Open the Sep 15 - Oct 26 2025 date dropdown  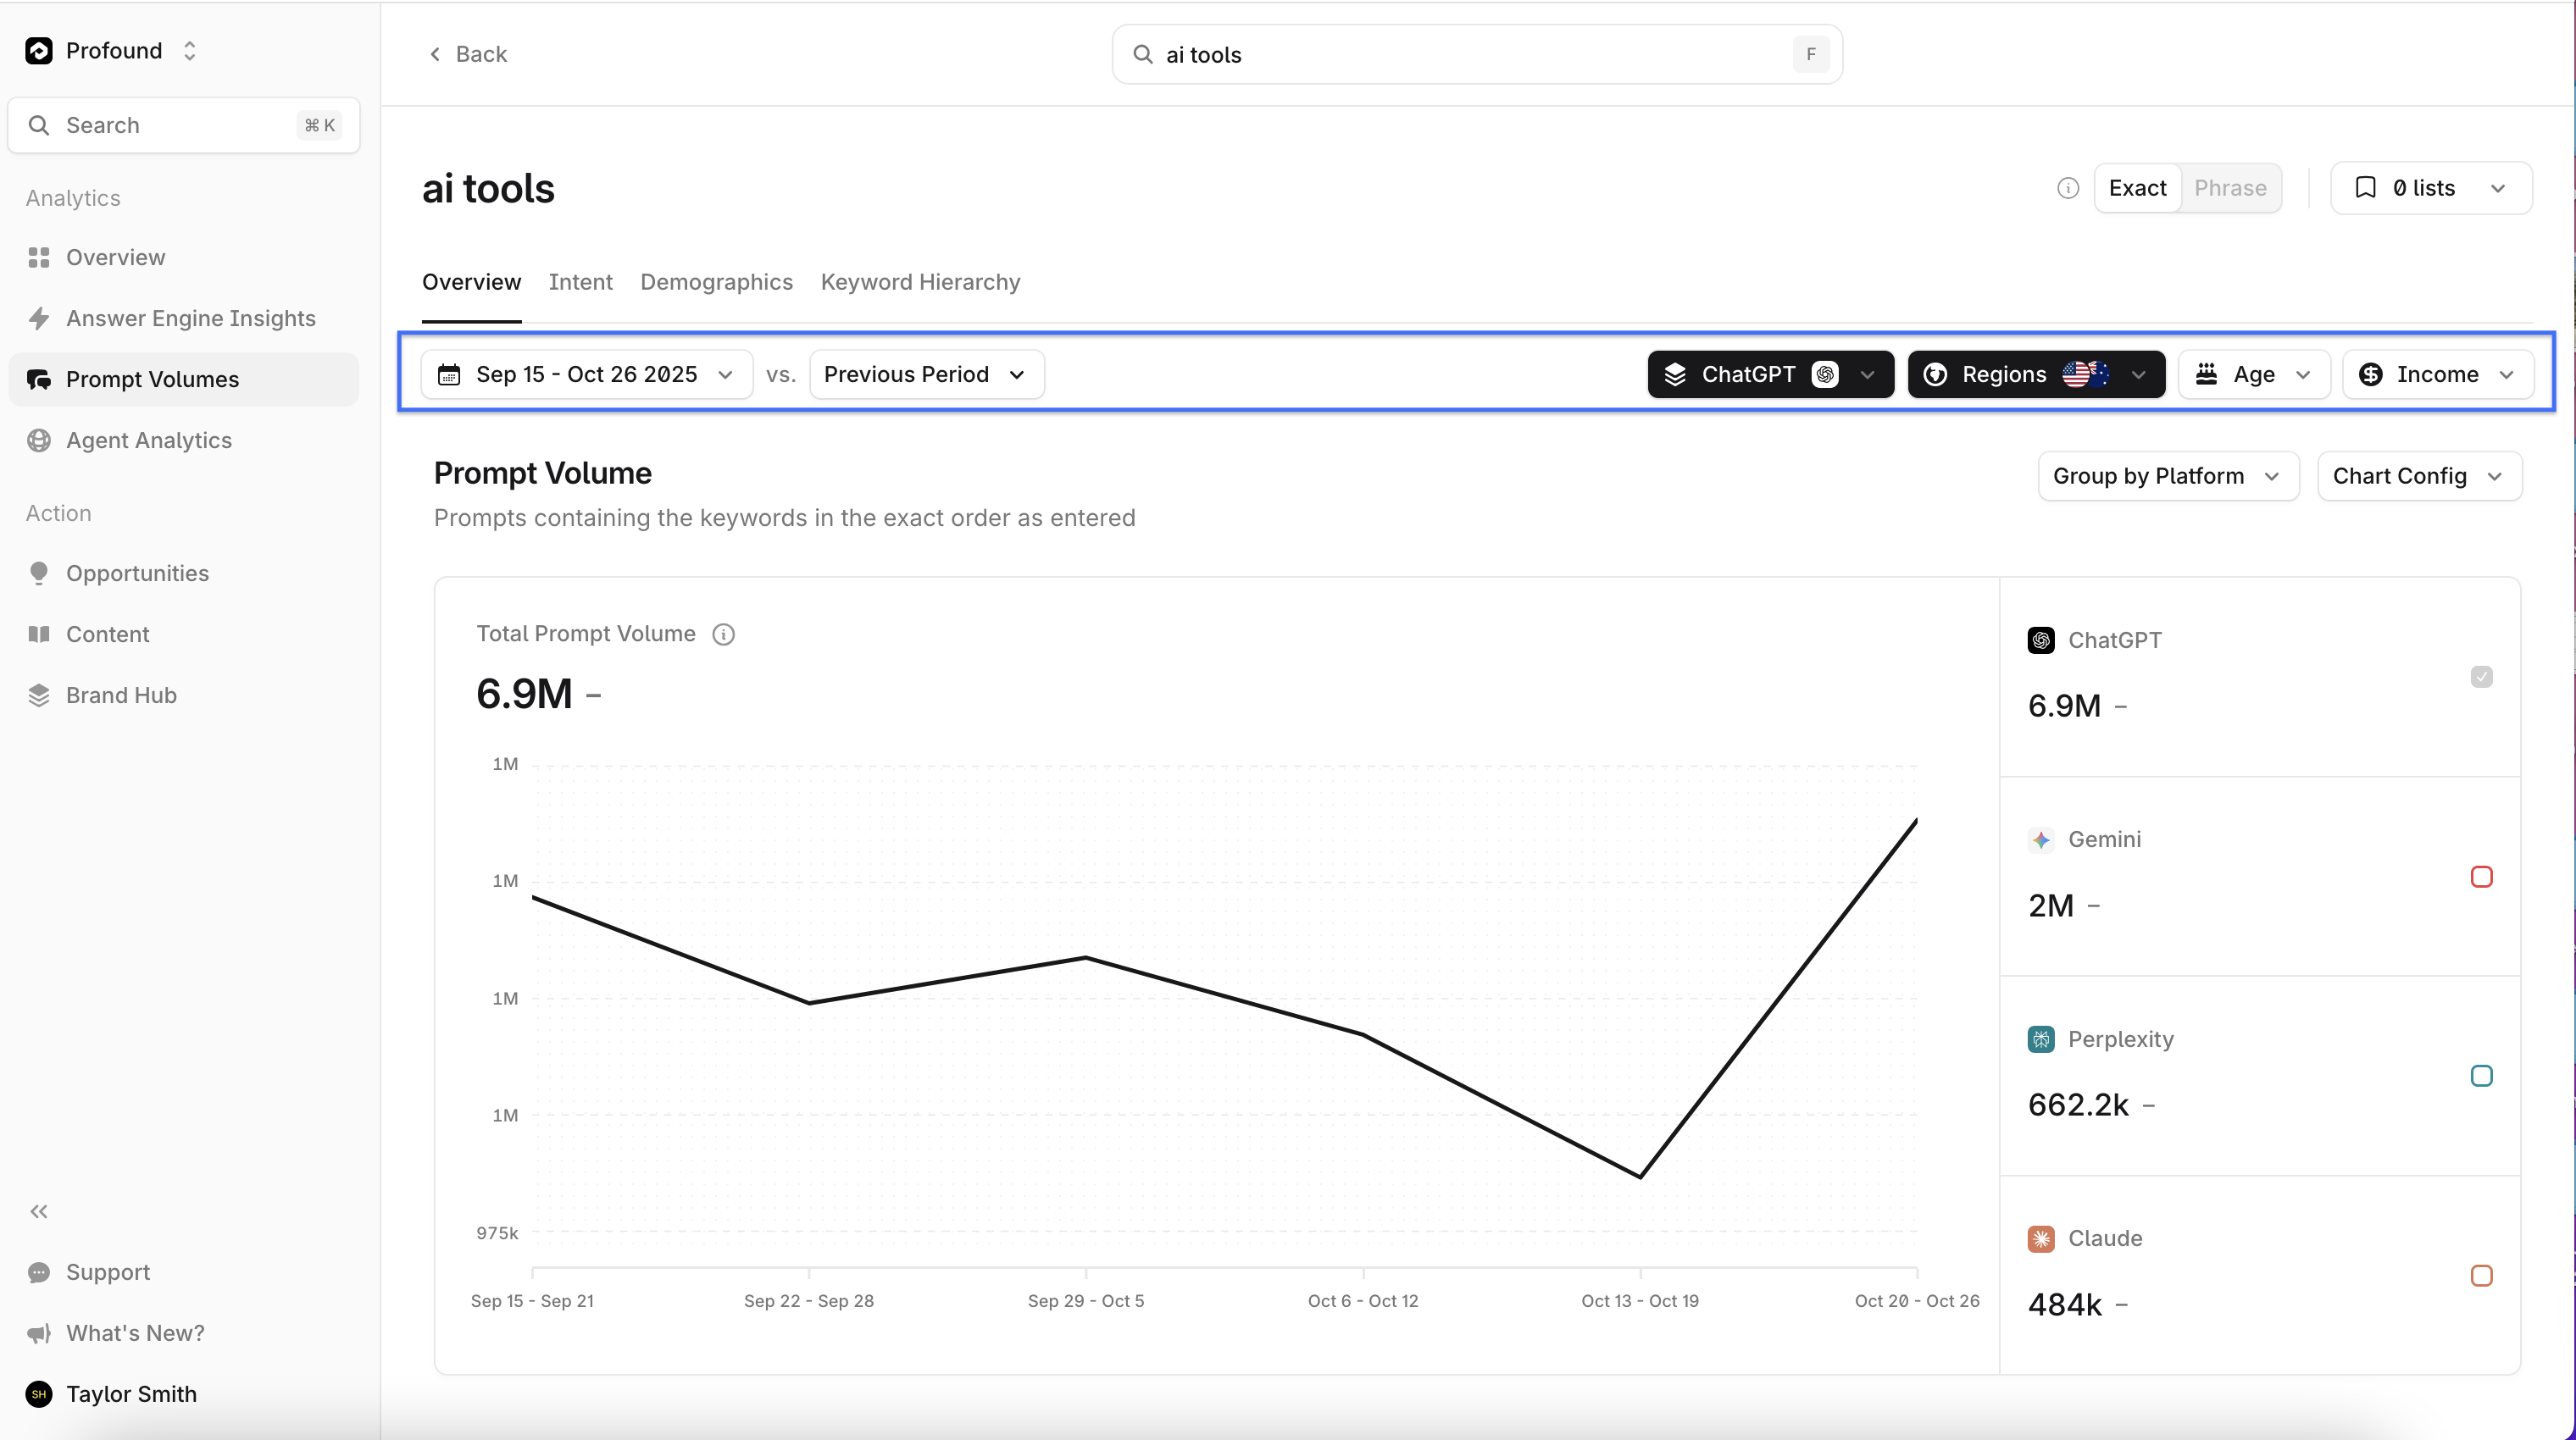point(587,374)
